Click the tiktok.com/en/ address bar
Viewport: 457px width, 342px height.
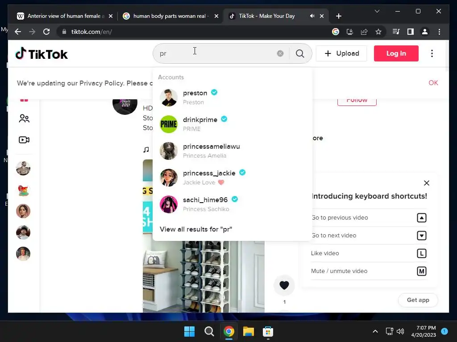click(x=195, y=32)
